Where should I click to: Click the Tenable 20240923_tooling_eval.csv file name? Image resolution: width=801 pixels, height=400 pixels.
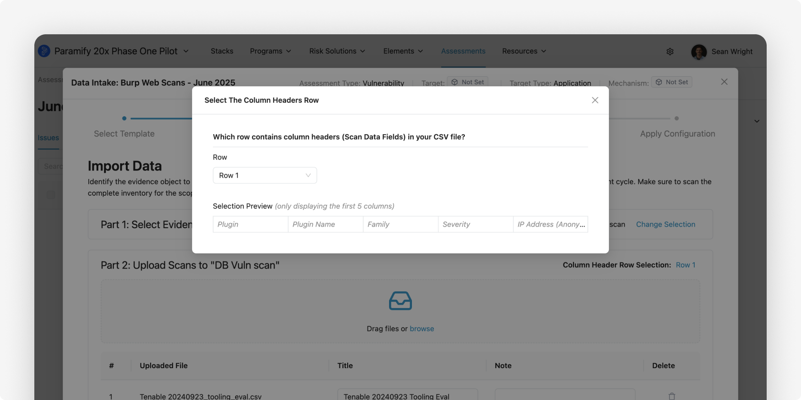[201, 396]
